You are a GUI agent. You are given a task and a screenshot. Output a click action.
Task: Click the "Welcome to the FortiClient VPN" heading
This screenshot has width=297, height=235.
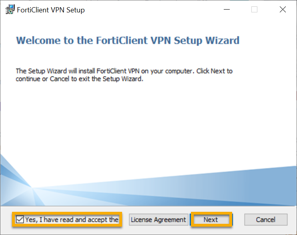(x=127, y=40)
